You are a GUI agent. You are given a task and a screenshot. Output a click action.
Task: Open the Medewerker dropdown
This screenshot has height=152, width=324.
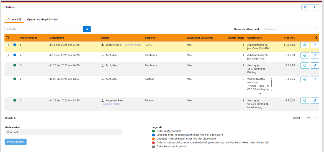click(63, 132)
